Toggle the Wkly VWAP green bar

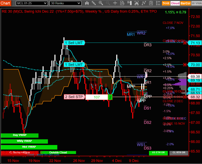24,141
